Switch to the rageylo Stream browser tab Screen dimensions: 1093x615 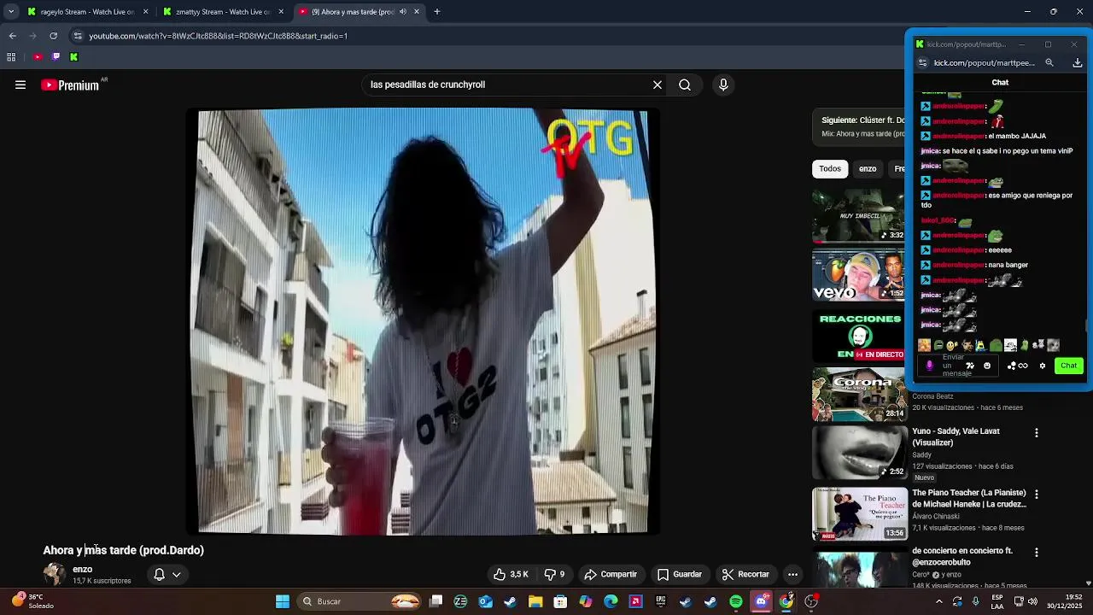87,12
